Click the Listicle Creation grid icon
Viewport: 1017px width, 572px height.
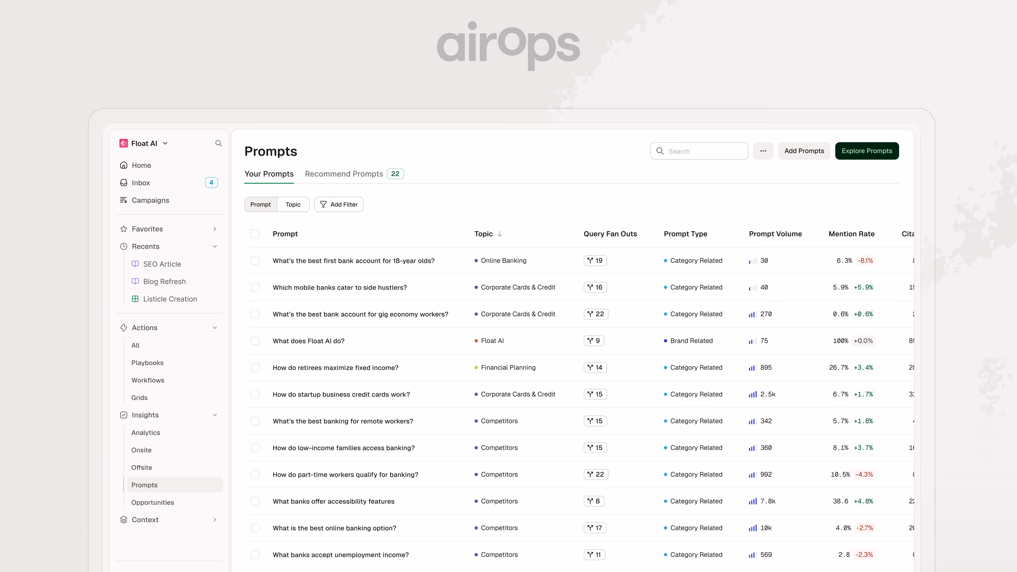click(135, 299)
